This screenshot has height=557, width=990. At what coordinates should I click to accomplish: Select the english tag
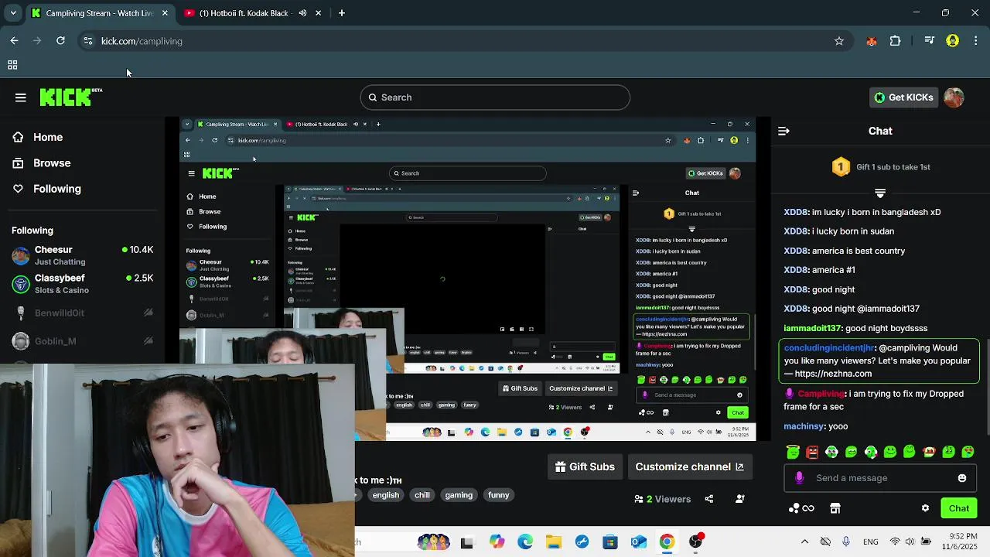386,495
